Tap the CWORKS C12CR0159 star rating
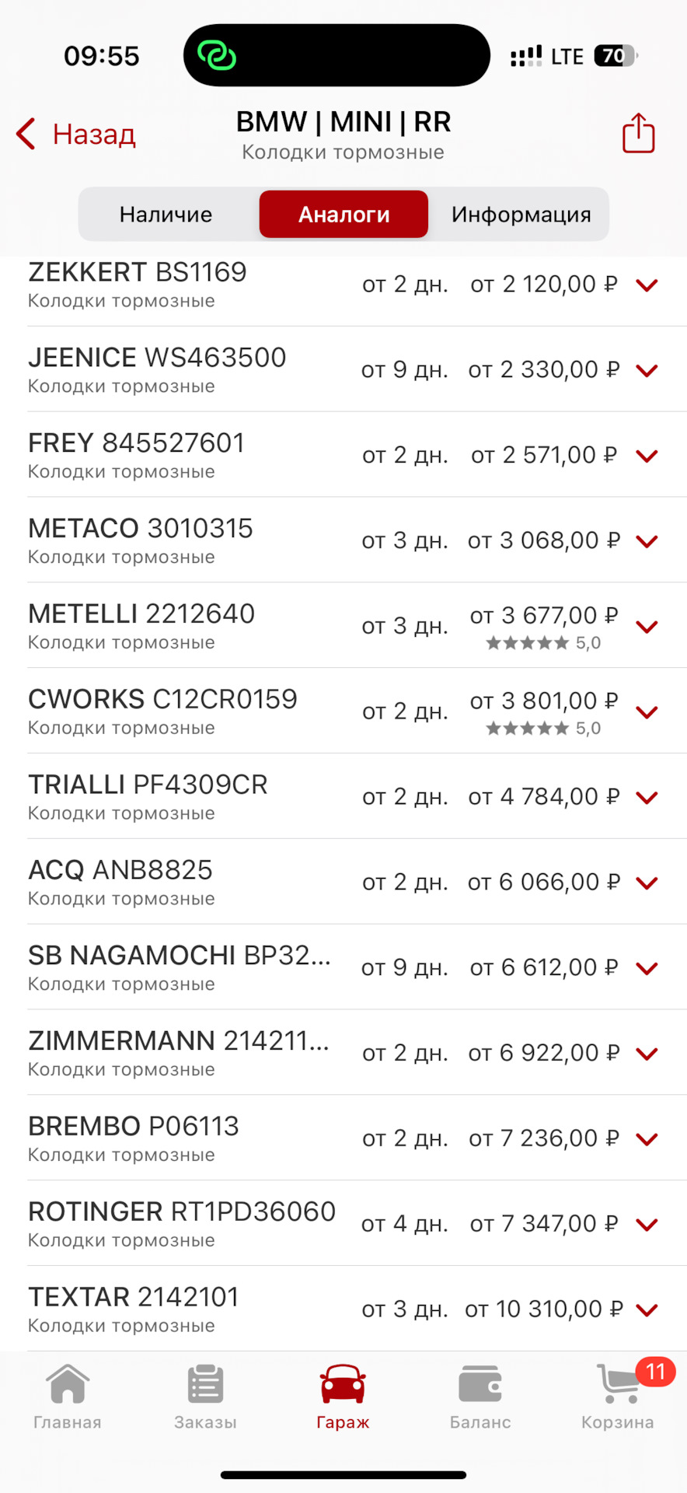687x1493 pixels. point(542,729)
